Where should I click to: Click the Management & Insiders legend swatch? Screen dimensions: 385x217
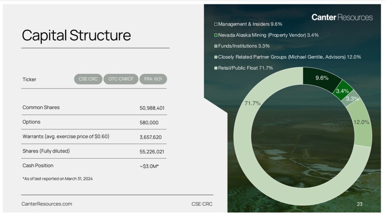[x=216, y=24]
